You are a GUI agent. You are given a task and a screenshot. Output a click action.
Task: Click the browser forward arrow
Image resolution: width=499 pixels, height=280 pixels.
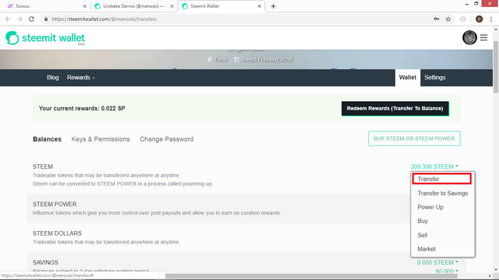19,19
